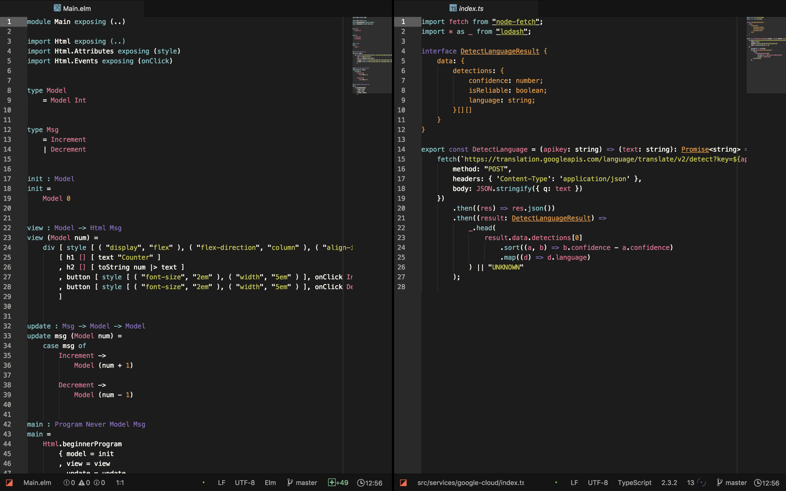The image size is (786, 491).
Task: Open UTF-8 encoding selector for index.ts
Action: (x=597, y=483)
